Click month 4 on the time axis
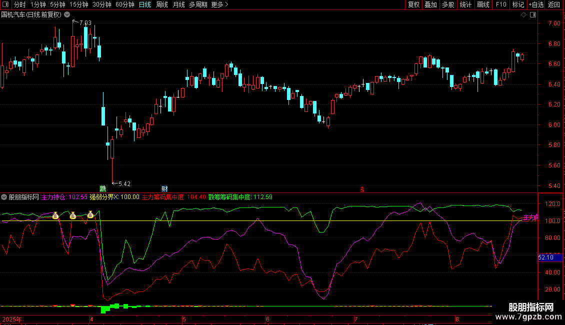The height and width of the screenshot is (325, 565). pyautogui.click(x=91, y=319)
